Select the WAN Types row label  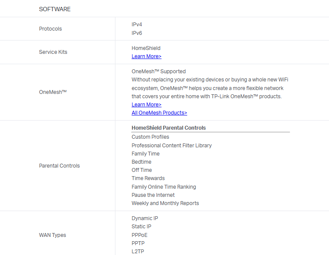click(x=53, y=235)
